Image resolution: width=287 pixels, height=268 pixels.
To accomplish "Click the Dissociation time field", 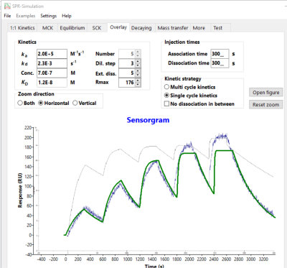I will coord(220,63).
